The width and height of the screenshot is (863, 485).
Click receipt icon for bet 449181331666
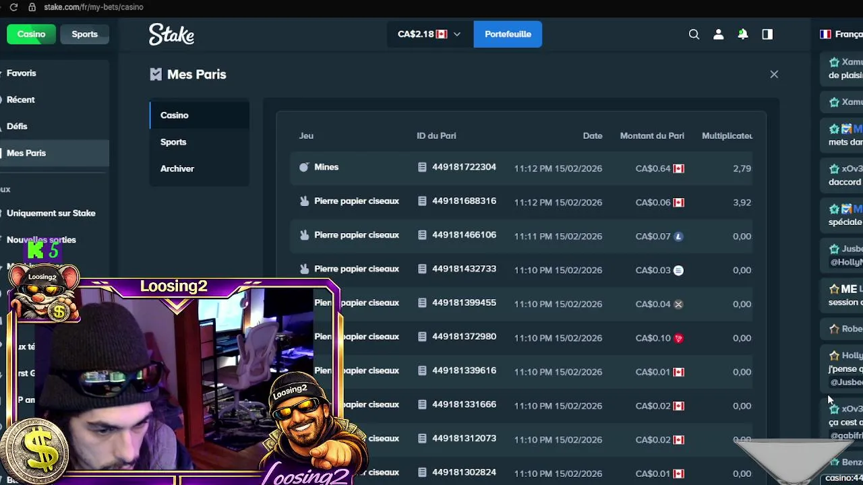pyautogui.click(x=422, y=404)
